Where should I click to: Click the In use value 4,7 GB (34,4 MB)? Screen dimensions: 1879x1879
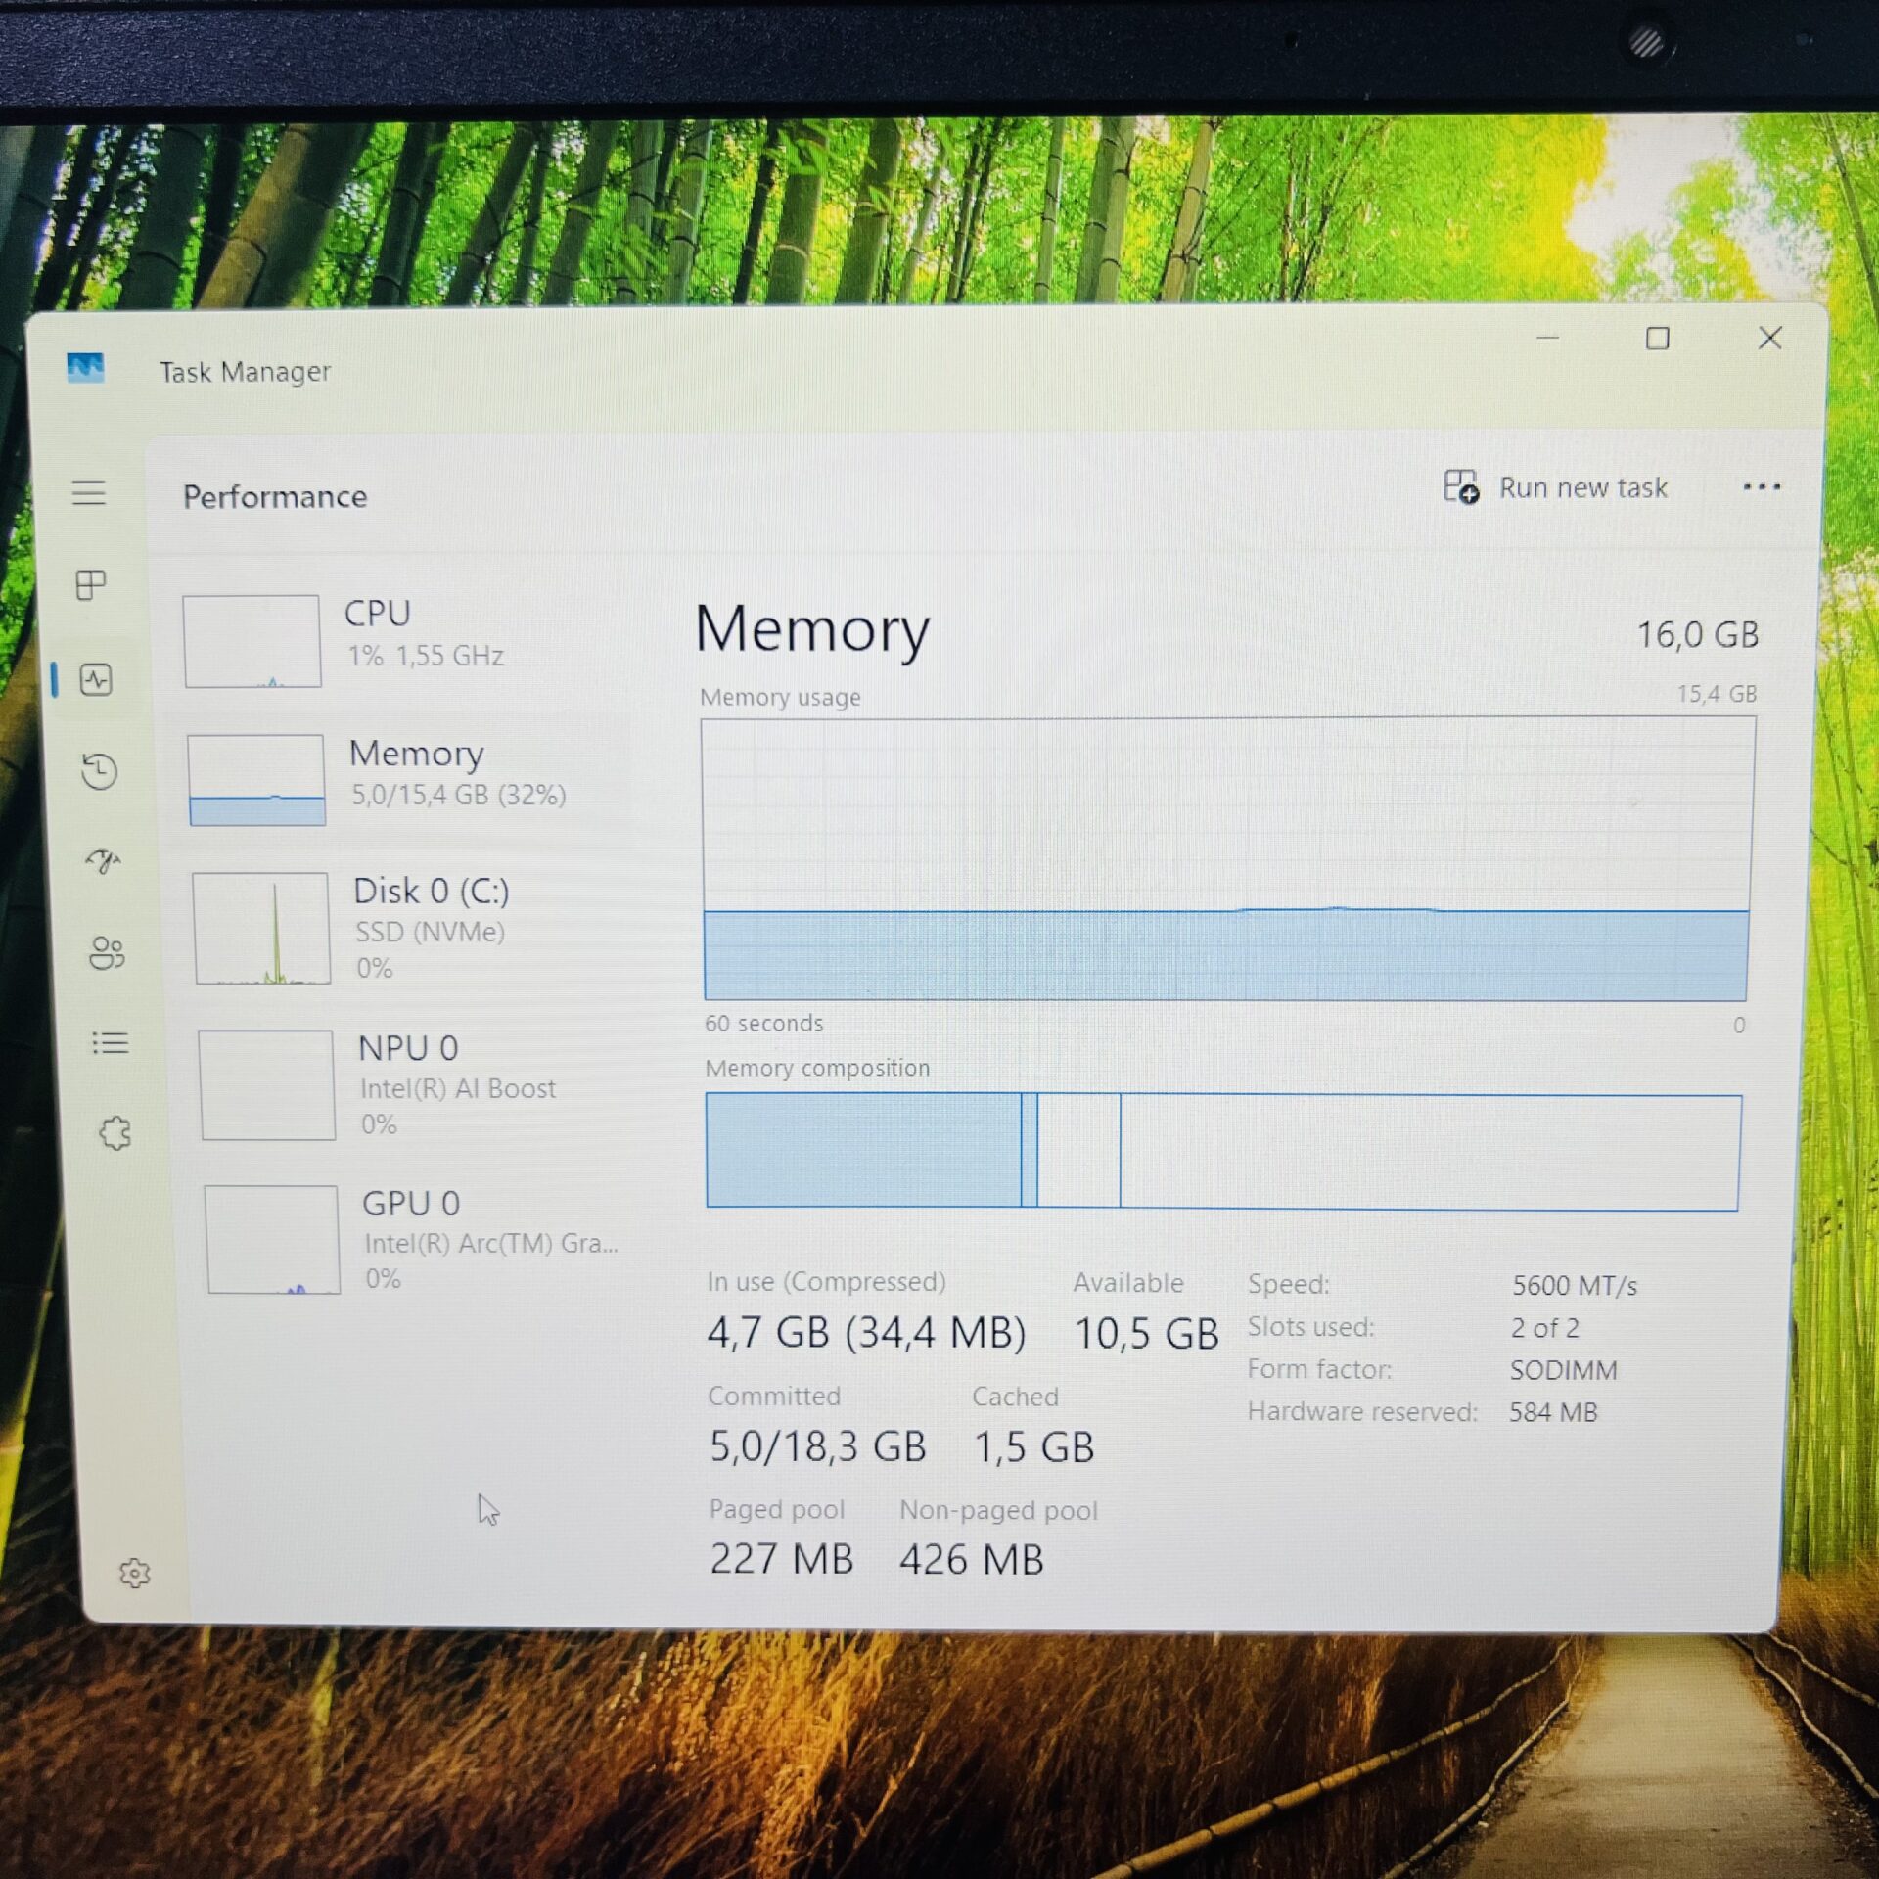tap(866, 1333)
